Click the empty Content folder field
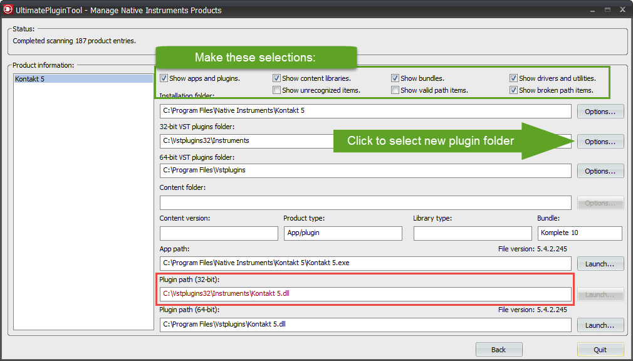 coord(365,202)
